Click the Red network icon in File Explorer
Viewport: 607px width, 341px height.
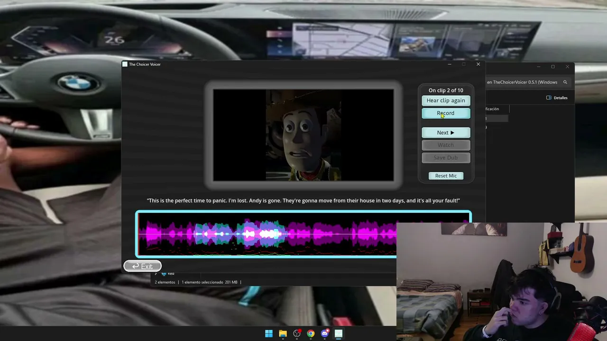click(164, 274)
